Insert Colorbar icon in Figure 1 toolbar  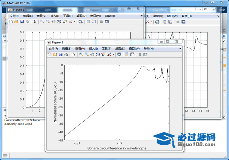click(88, 22)
